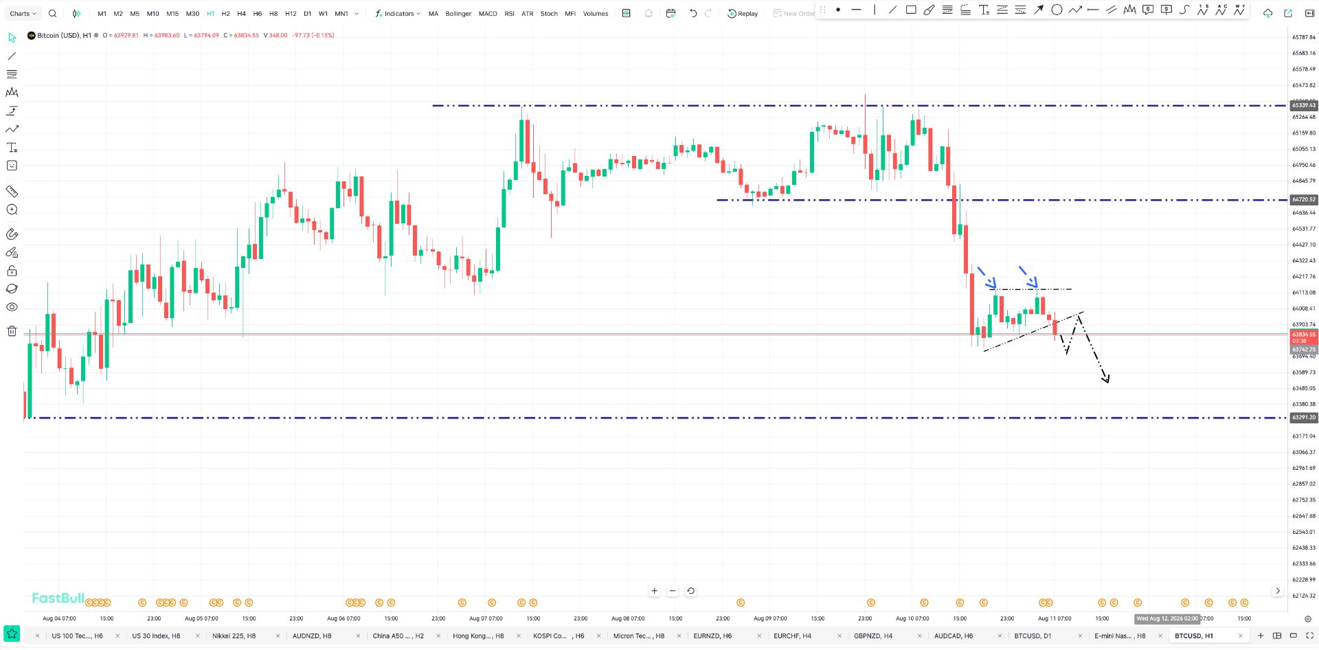The width and height of the screenshot is (1319, 650).
Task: Toggle lock all drawings
Action: [12, 271]
